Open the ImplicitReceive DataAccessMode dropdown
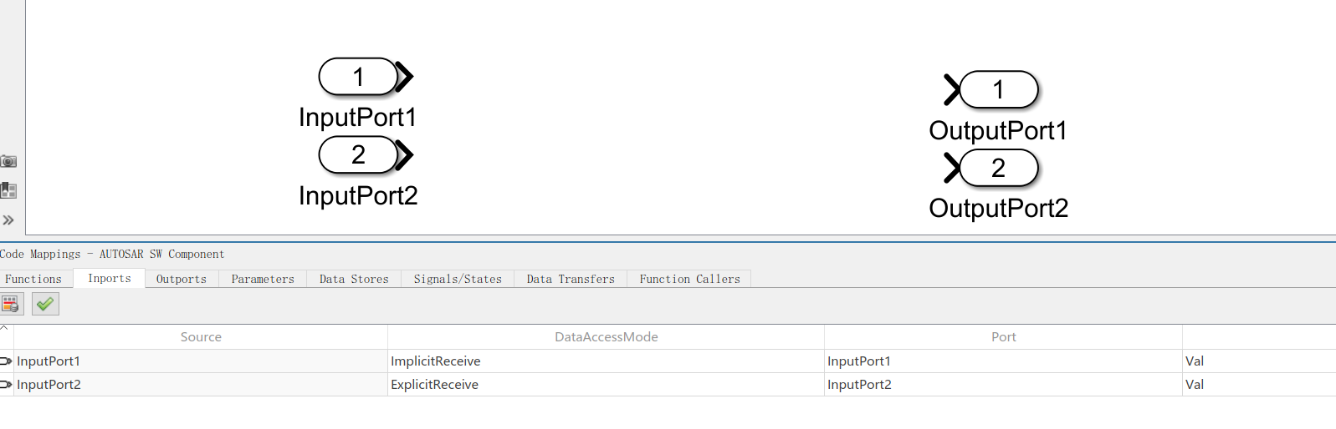Image resolution: width=1336 pixels, height=429 pixels. pos(605,361)
